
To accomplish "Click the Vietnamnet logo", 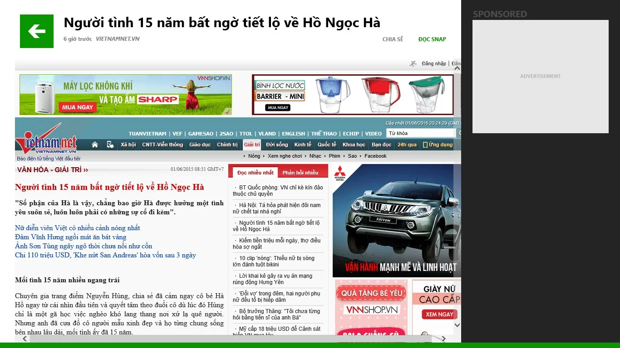I will pos(46,139).
